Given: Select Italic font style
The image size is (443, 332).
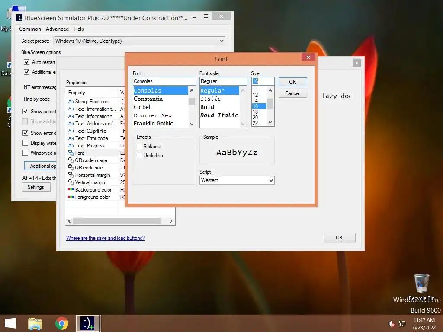Looking at the screenshot, I should [x=219, y=99].
